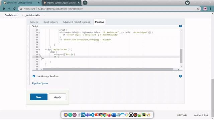This screenshot has height=120, width=214.
Task: Collapse the code fold at line 29
Action: [39, 54]
